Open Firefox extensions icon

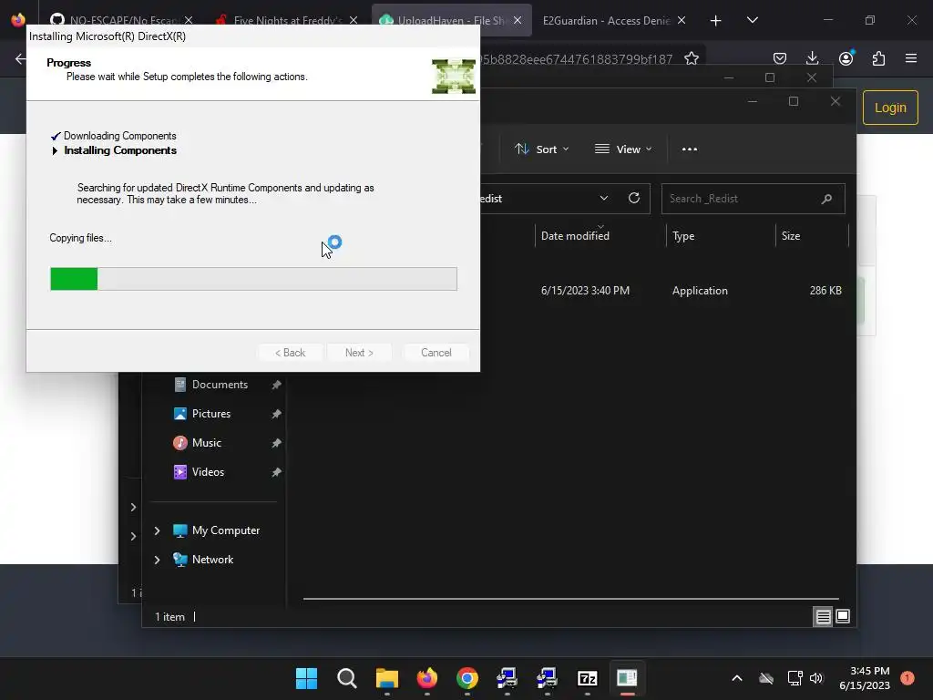[x=878, y=58]
